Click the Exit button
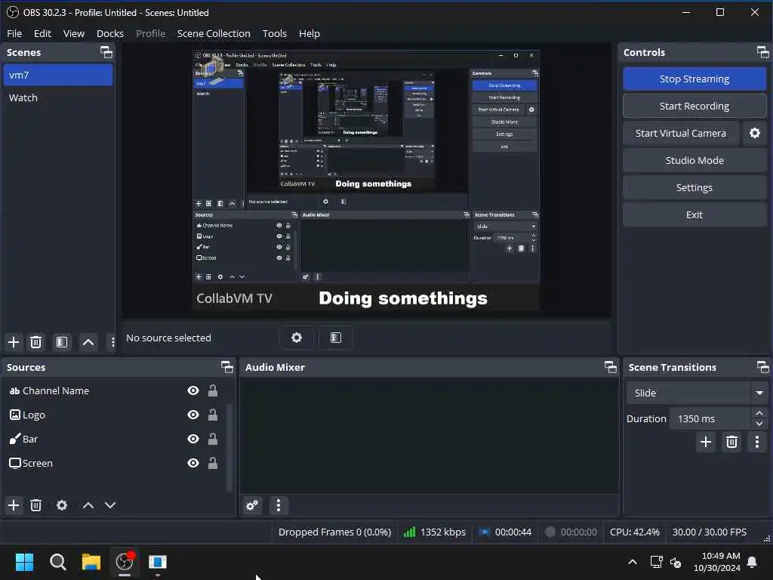Image resolution: width=773 pixels, height=580 pixels. click(x=694, y=214)
